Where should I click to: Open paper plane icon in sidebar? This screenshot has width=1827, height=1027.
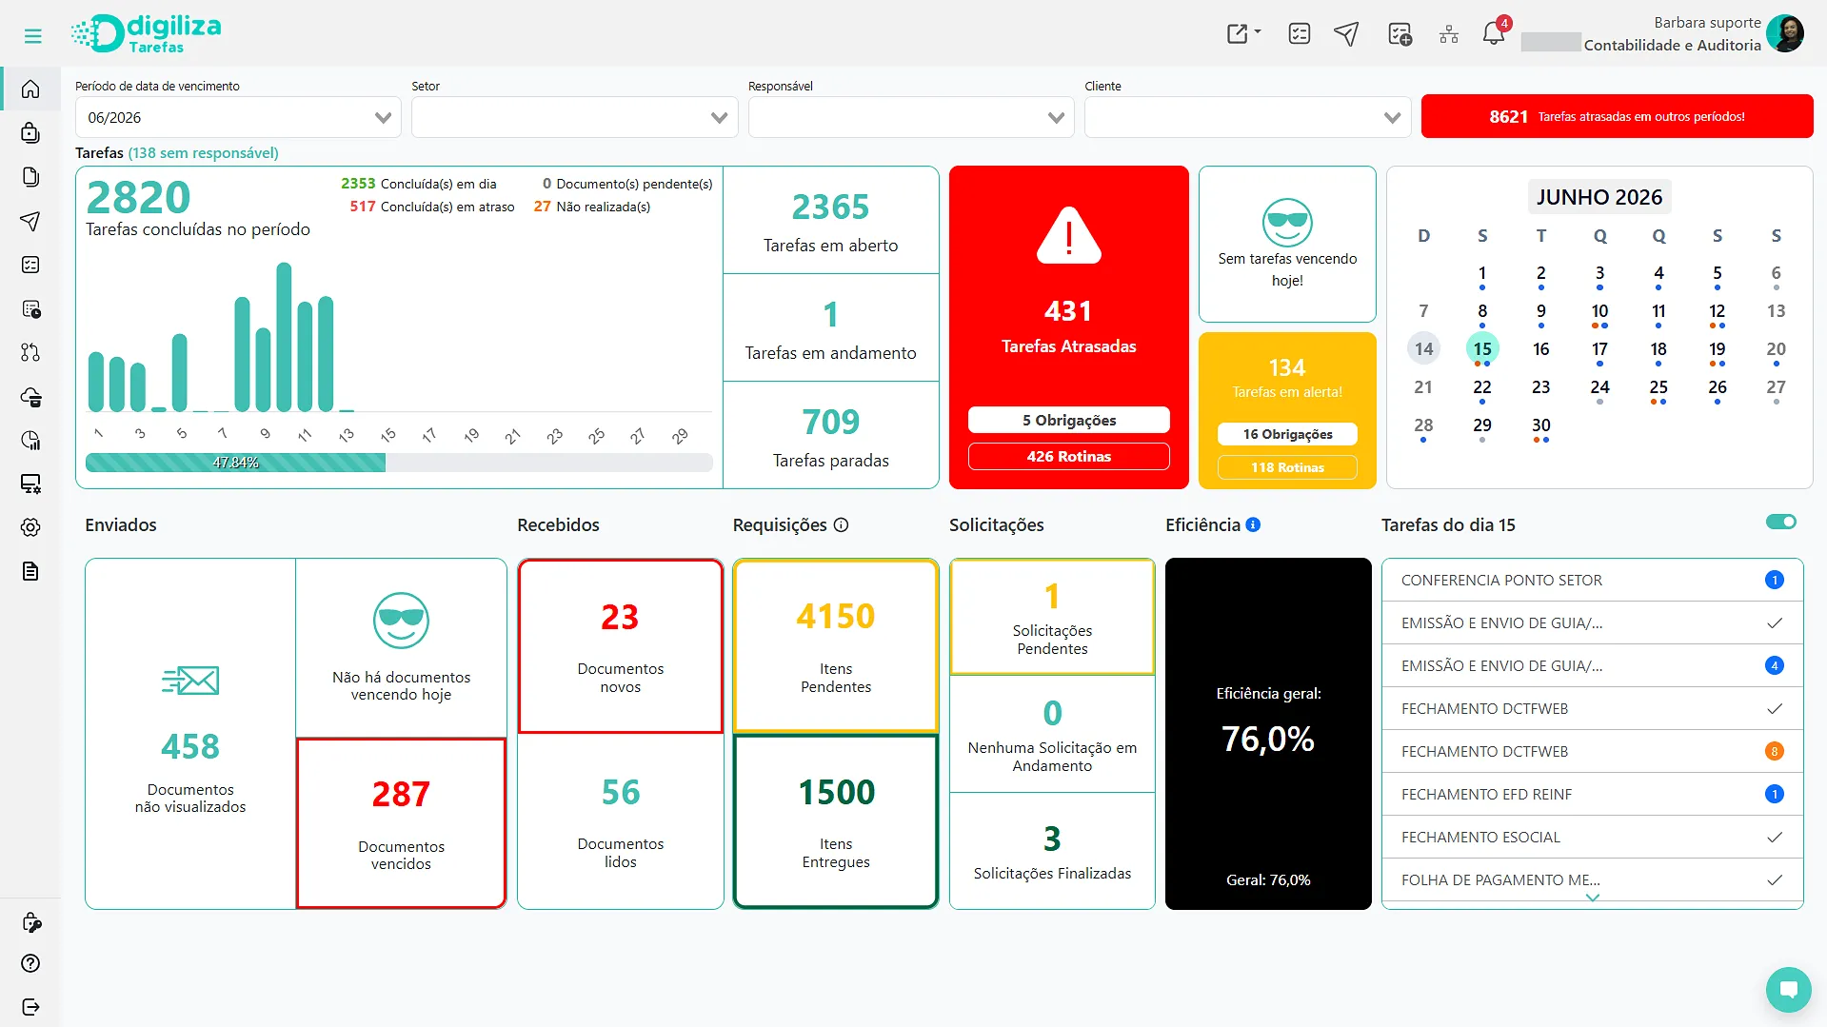pos(30,221)
